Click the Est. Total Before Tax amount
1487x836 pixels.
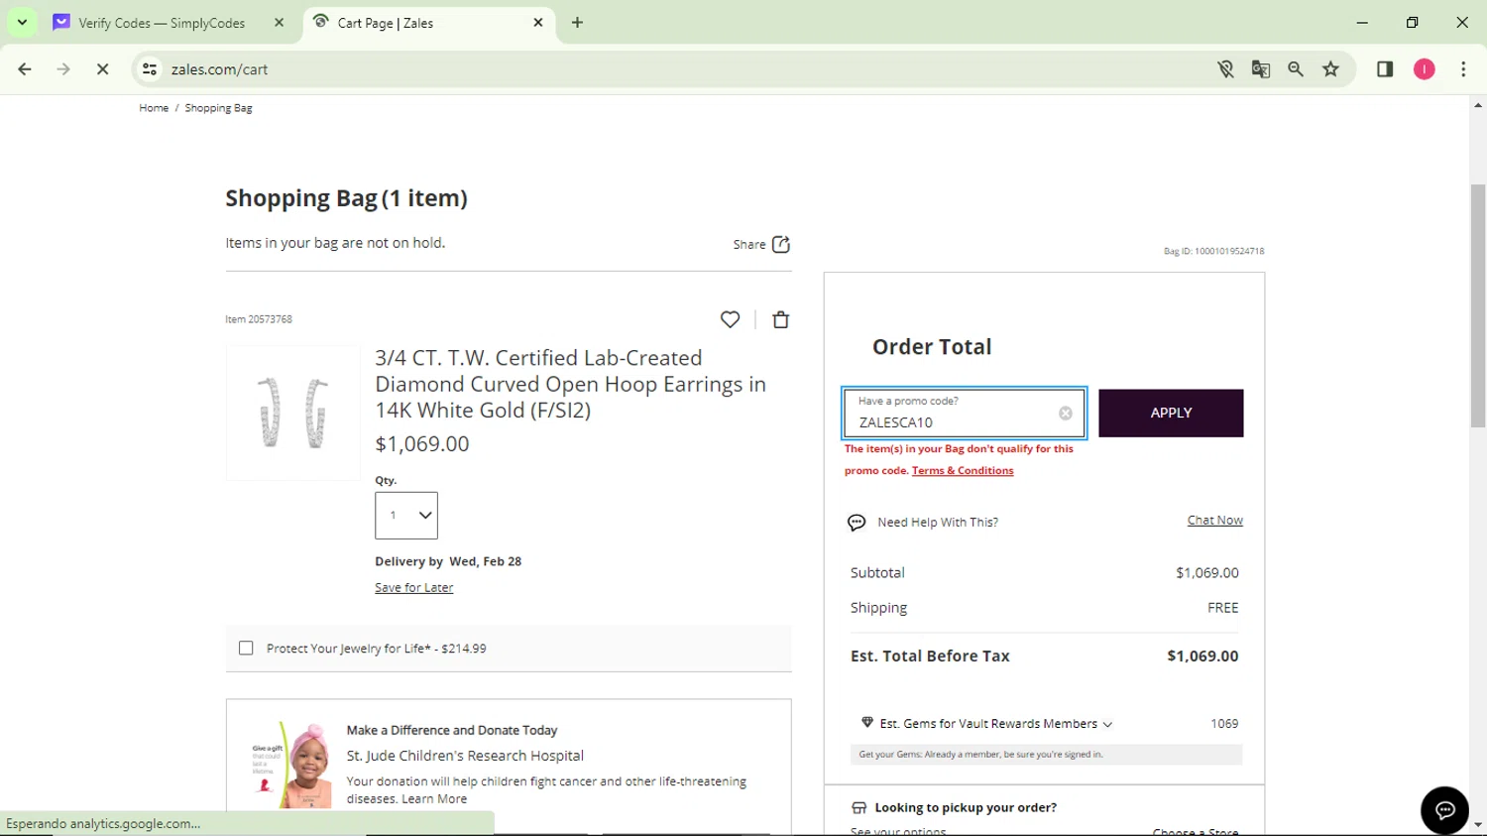click(x=1202, y=656)
